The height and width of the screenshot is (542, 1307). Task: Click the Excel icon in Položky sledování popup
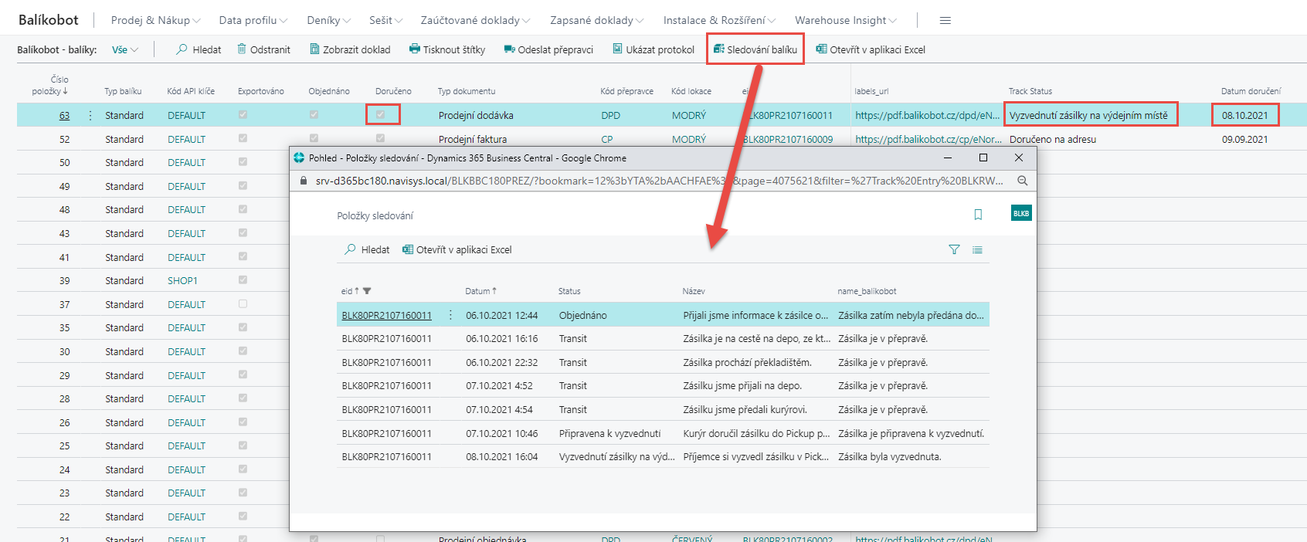click(x=408, y=249)
